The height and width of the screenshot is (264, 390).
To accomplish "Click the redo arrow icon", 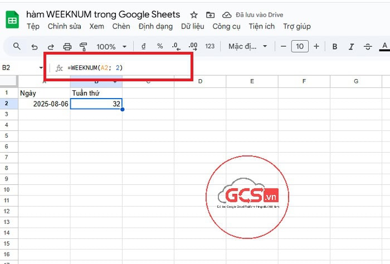I will 51,47.
